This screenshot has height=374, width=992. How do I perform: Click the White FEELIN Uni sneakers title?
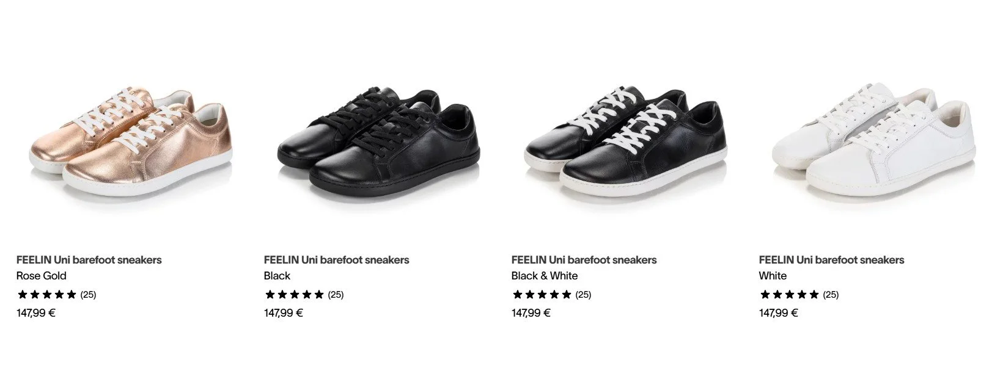(x=831, y=260)
